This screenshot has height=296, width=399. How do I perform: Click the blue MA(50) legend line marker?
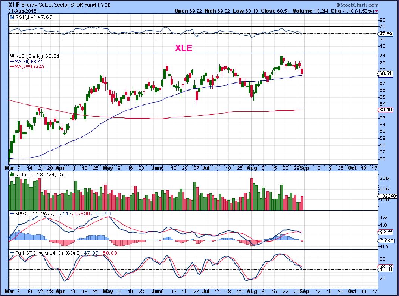[x=12, y=62]
